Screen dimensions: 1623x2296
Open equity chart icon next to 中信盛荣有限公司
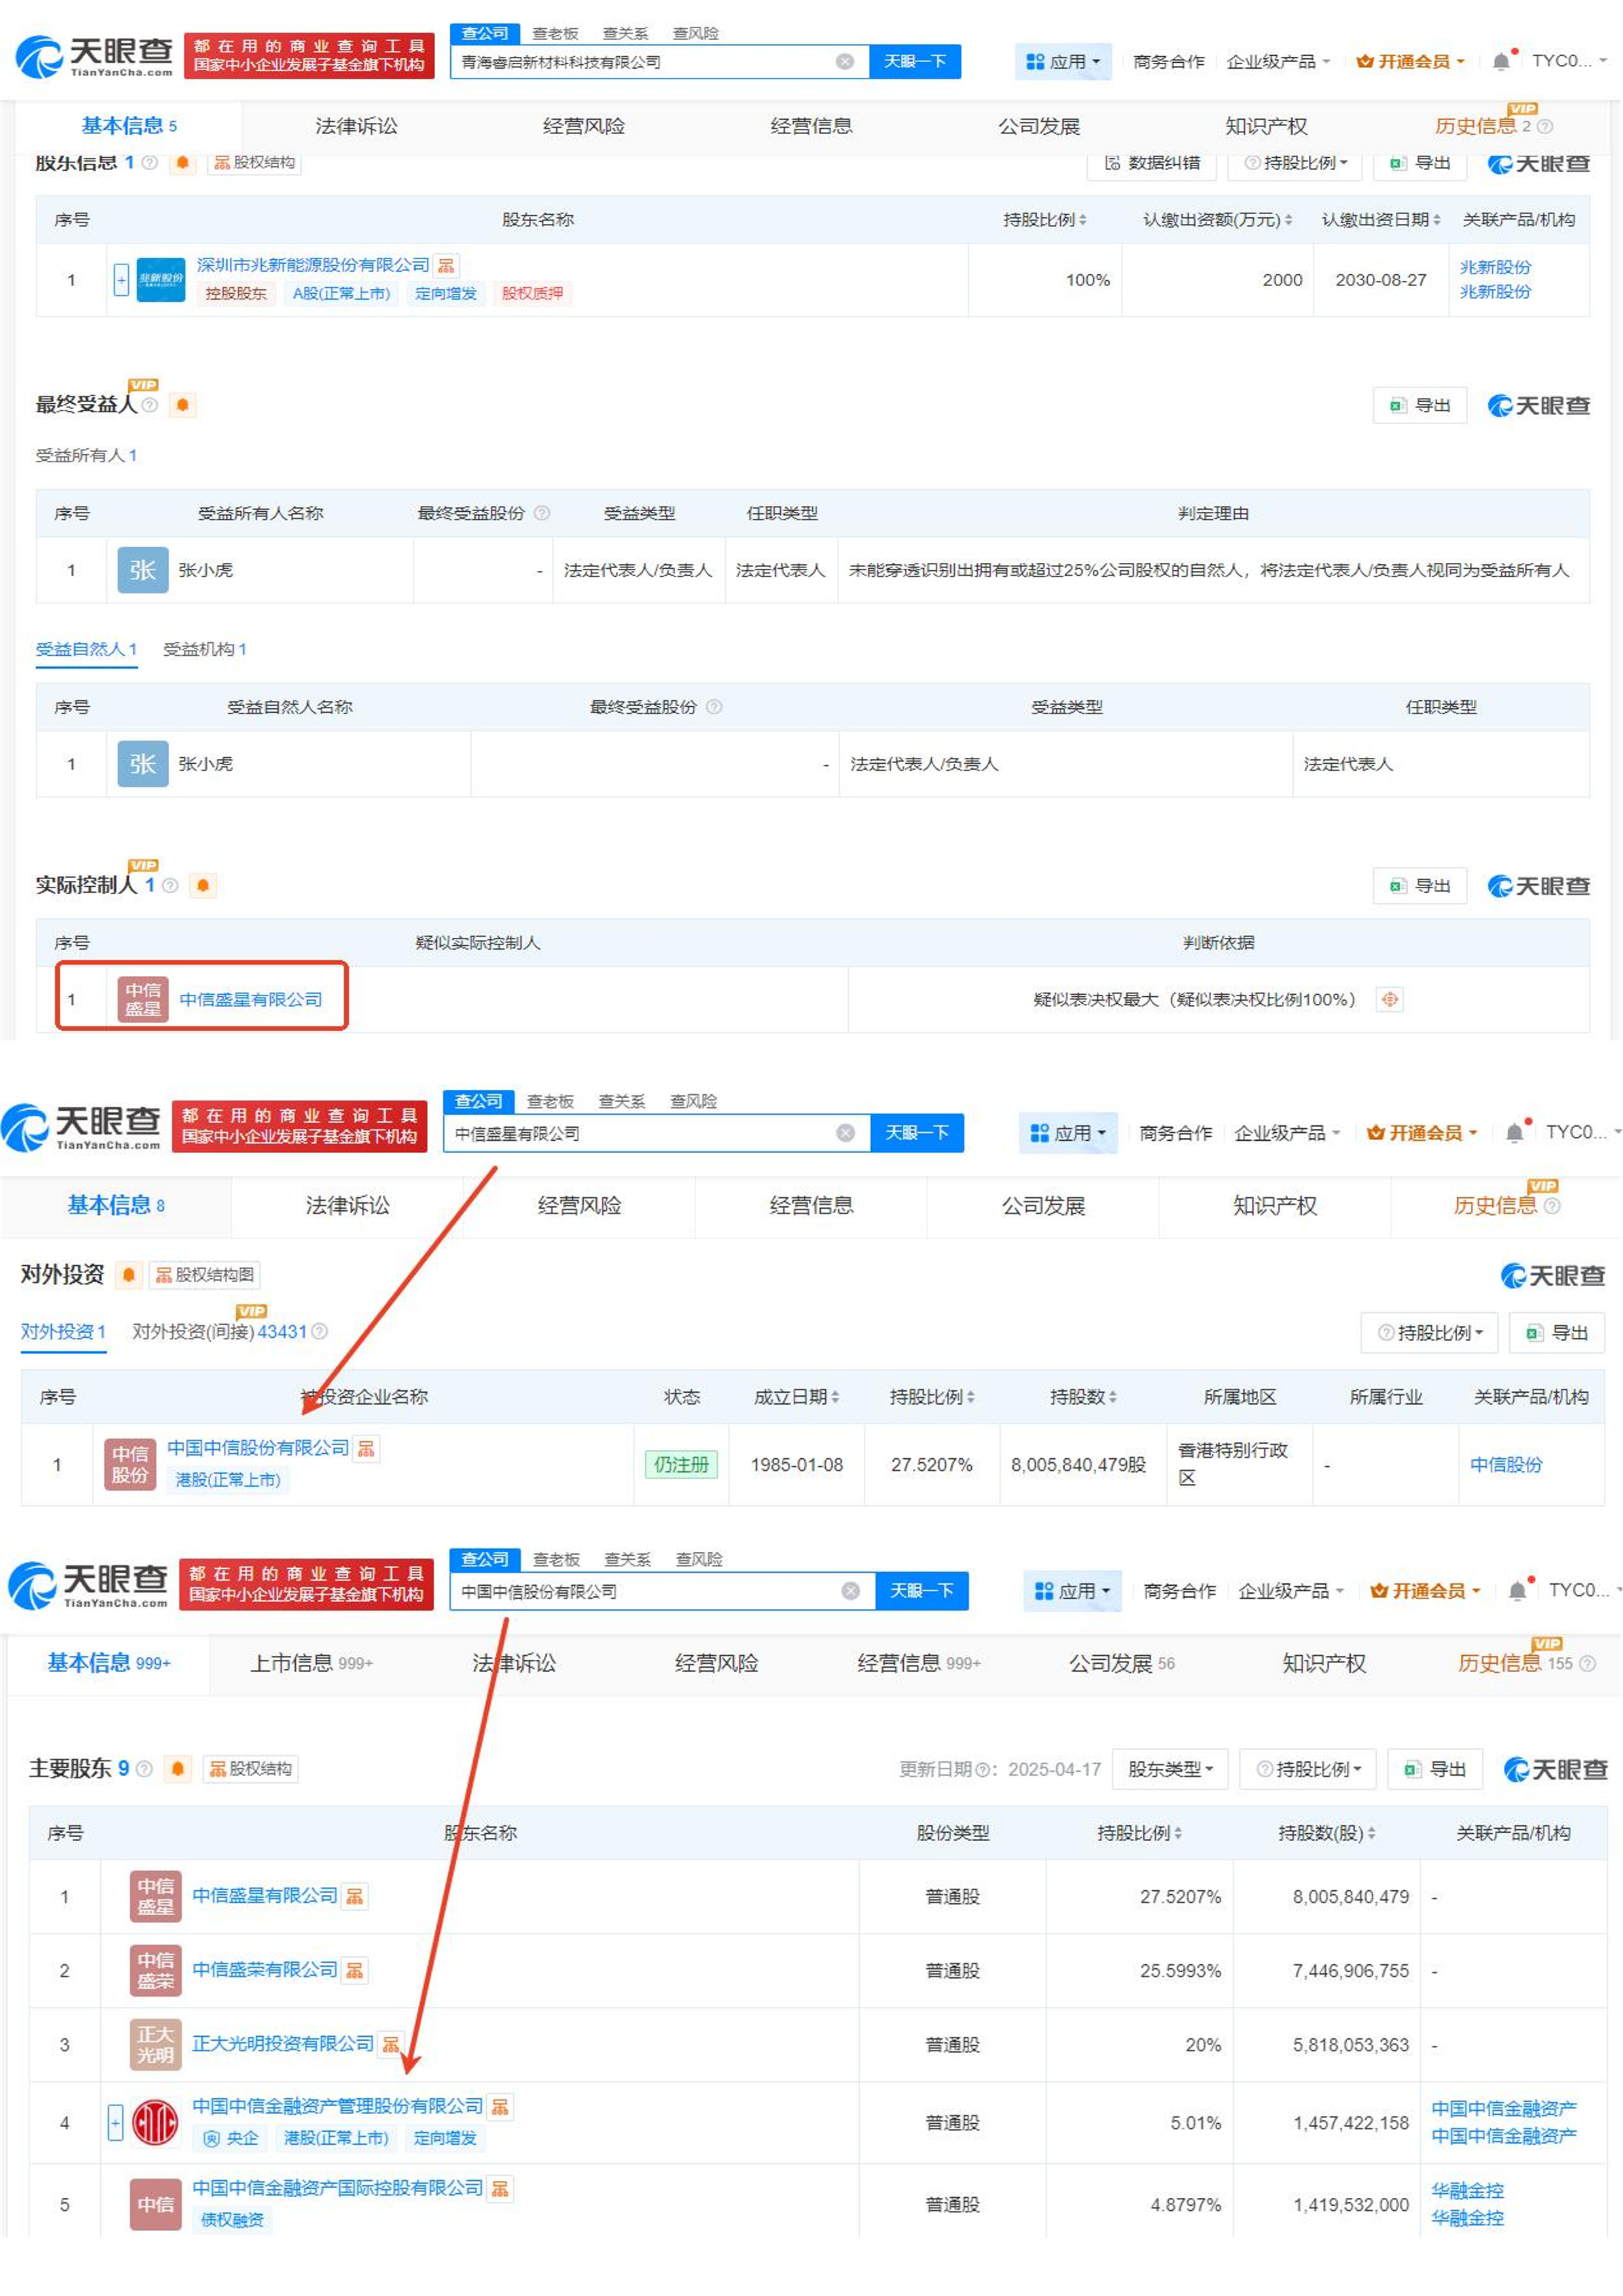[354, 1971]
